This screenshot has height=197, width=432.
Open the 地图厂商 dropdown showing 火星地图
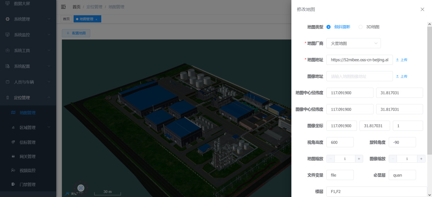tap(353, 43)
